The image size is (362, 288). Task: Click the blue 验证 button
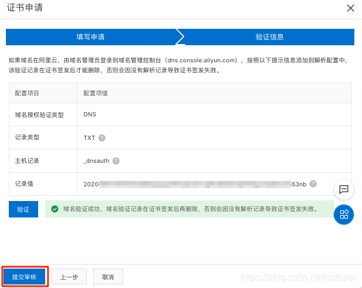coord(23,209)
